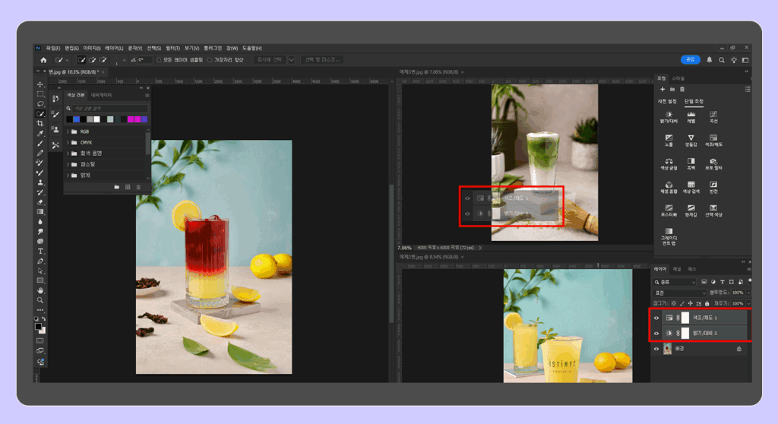Click the brush angle 0° field
Viewport: 778px width, 424px height.
click(144, 60)
